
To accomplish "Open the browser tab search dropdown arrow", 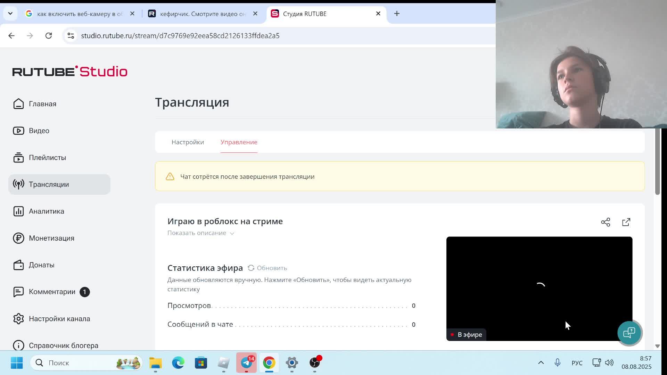I will (x=10, y=14).
